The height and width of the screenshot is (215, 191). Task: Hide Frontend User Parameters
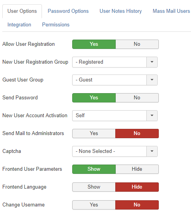[137, 169]
